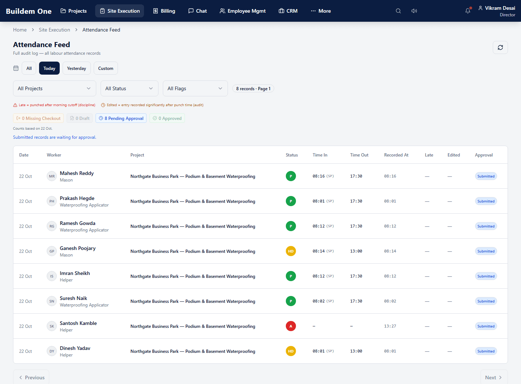Select the All date filter
Screen dimensions: 521x384
(x=29, y=68)
